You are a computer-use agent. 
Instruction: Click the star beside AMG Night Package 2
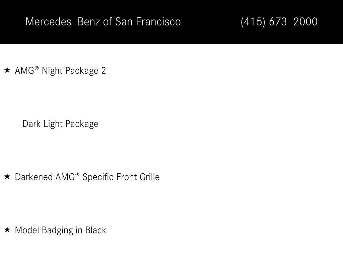(x=7, y=70)
